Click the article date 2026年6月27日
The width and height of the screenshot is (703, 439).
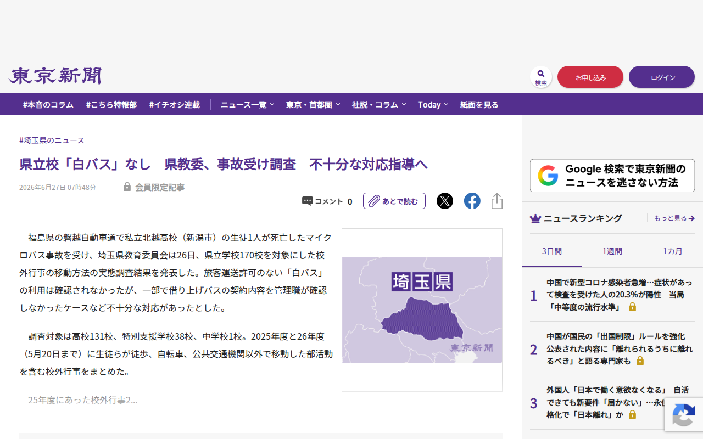coord(58,188)
